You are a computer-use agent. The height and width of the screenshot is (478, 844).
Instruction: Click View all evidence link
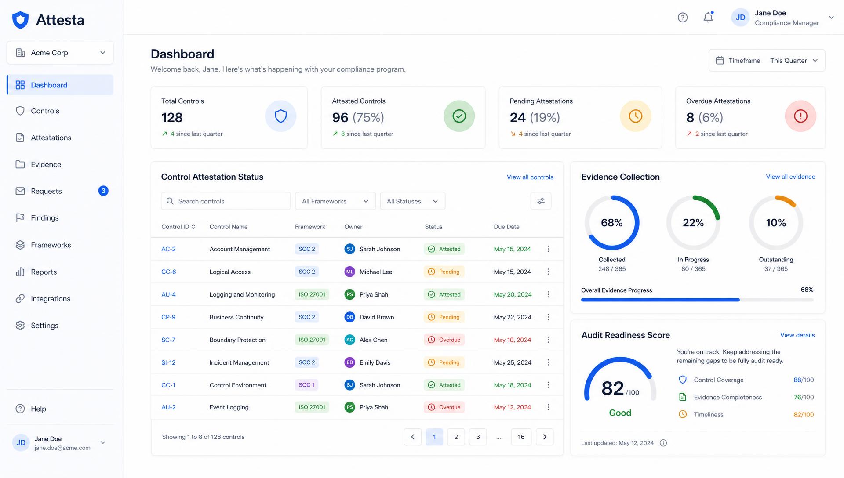coord(790,177)
